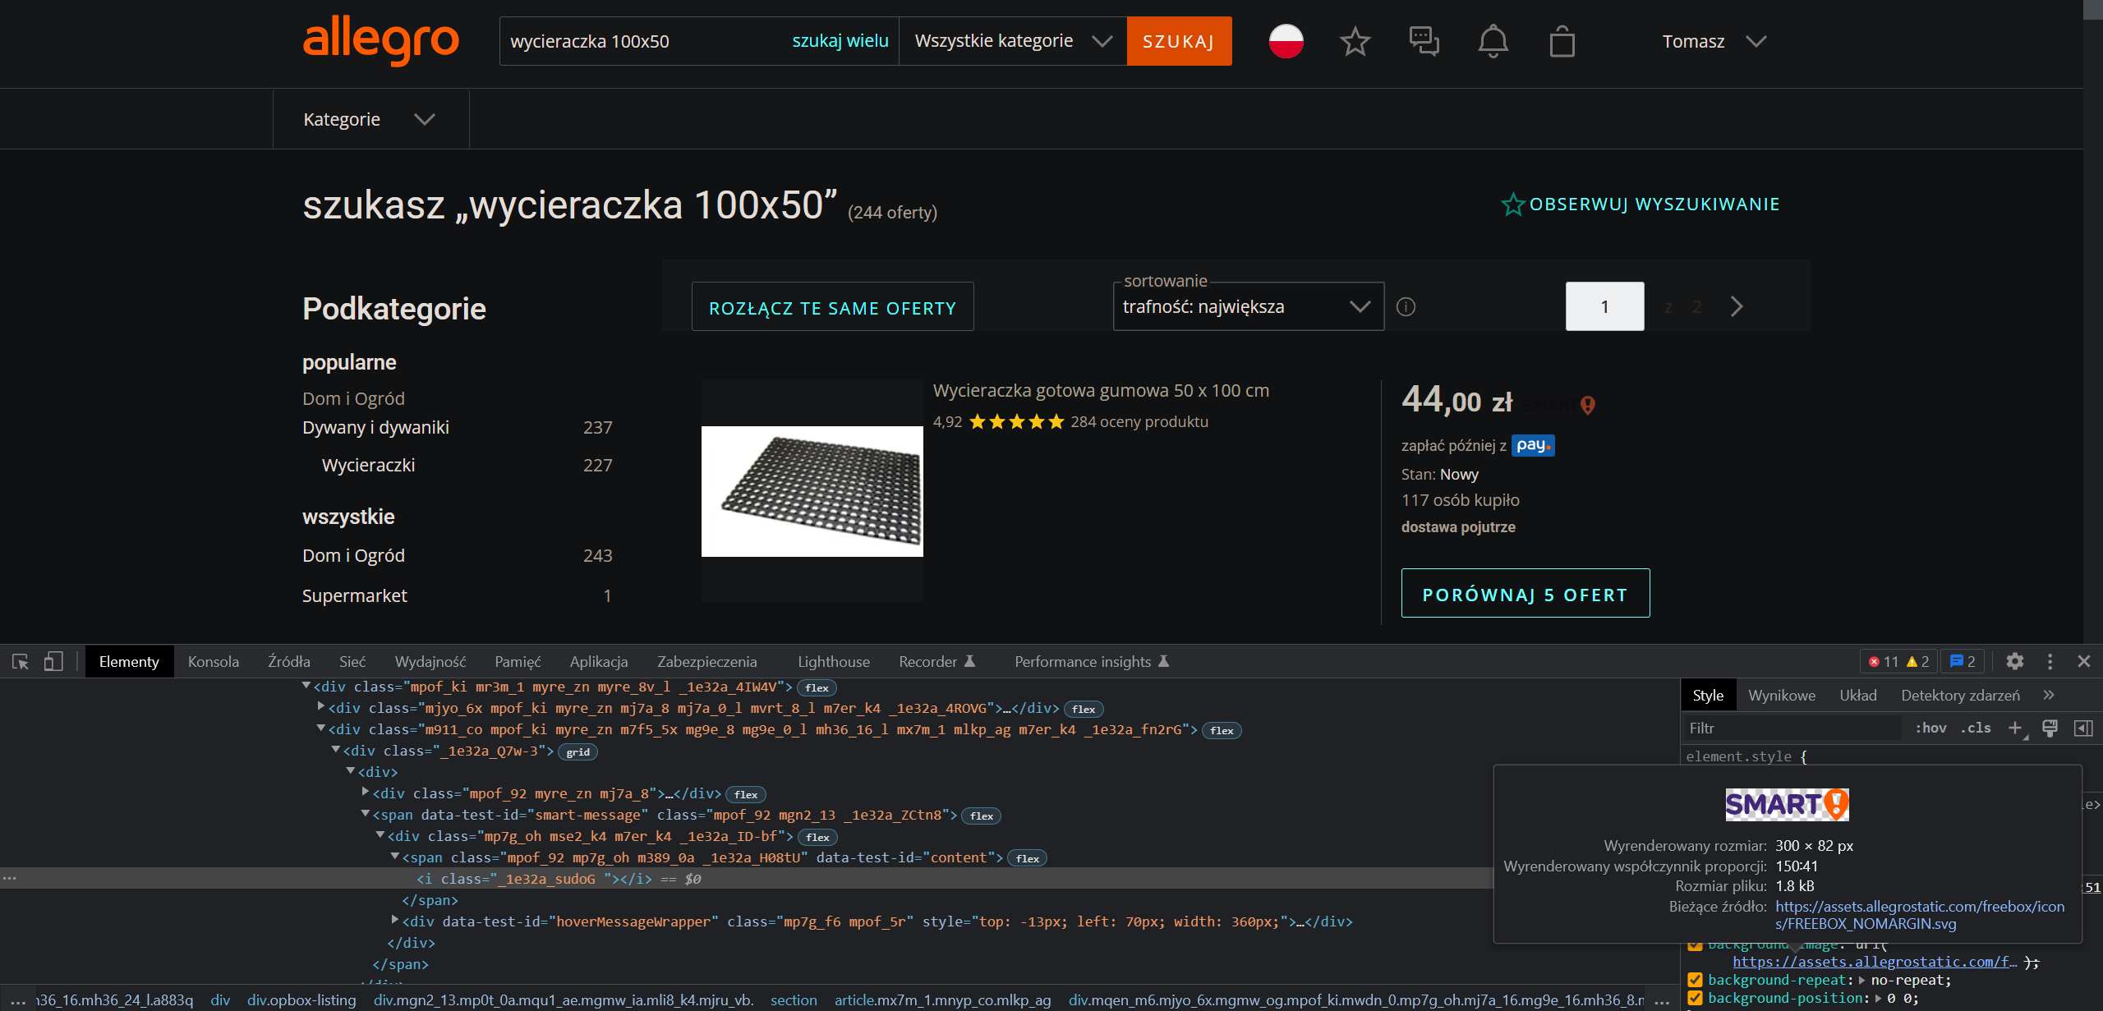Switch to the Wynikowe styles tab

coord(1782,695)
